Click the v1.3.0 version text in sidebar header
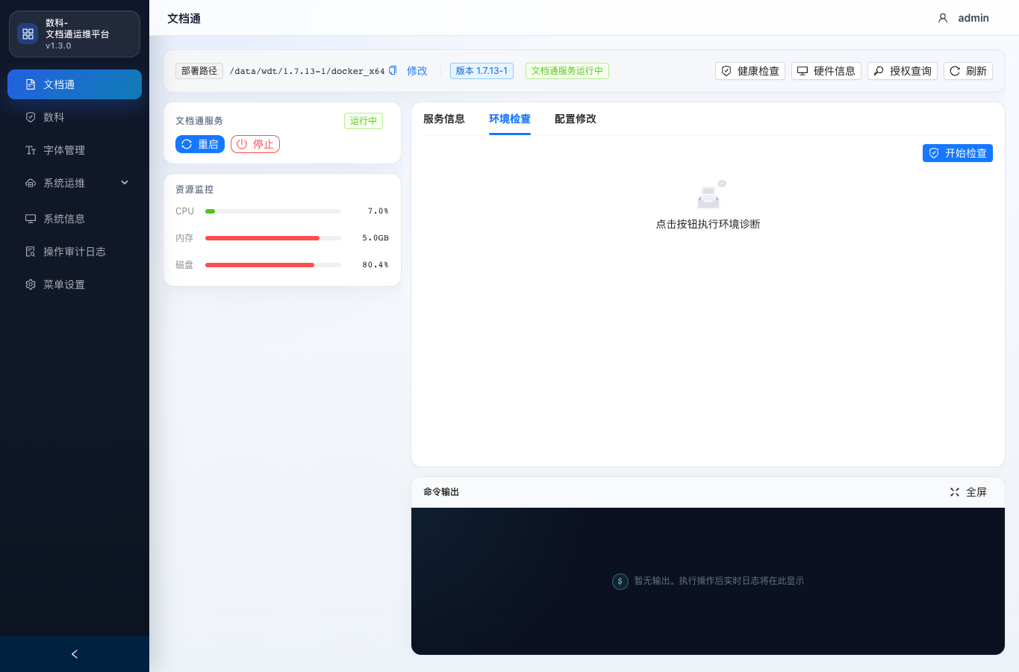 pyautogui.click(x=58, y=46)
